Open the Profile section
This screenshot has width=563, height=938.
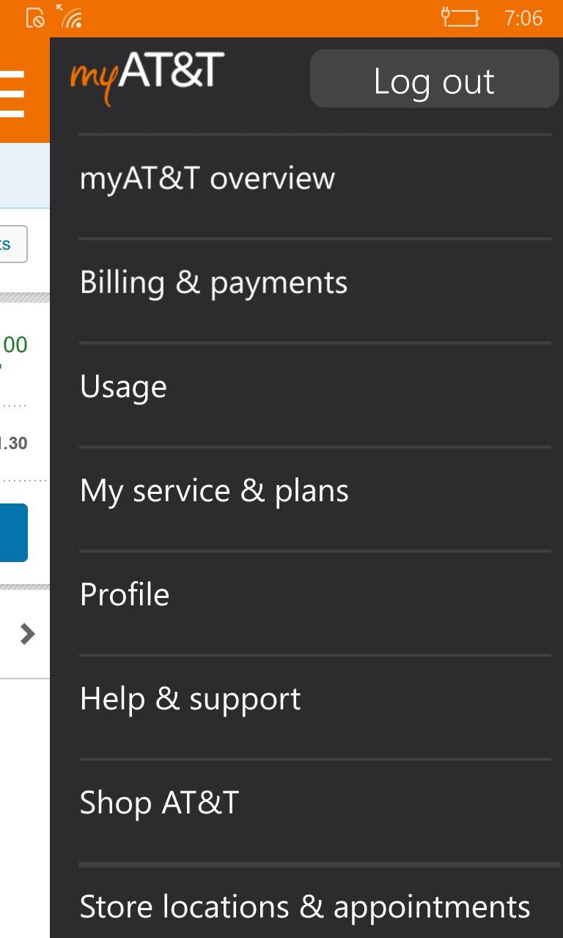coord(125,594)
